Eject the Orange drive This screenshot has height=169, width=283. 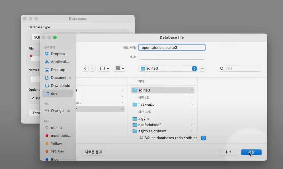click(x=69, y=111)
